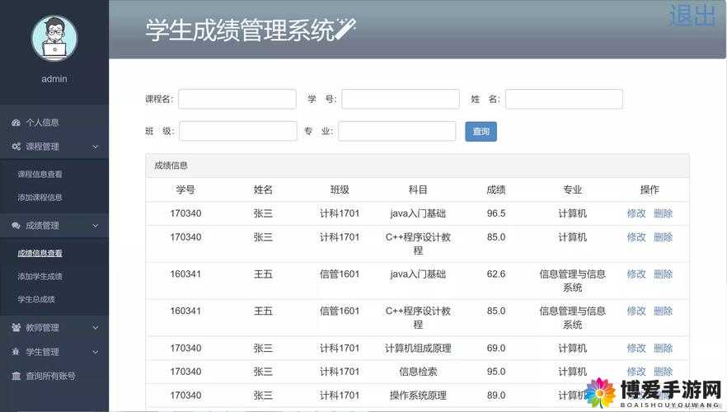Click the pencil icon beside the system title
This screenshot has height=412, width=727.
pos(345,29)
